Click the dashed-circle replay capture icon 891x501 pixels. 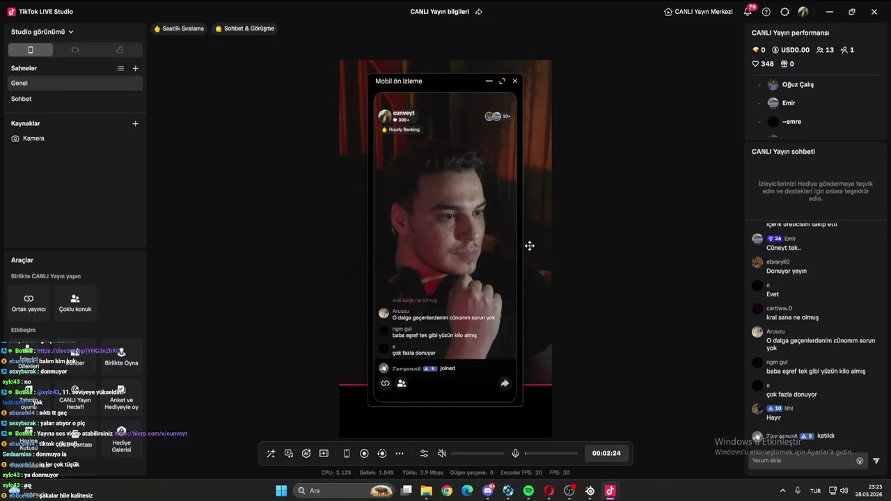[x=381, y=454]
